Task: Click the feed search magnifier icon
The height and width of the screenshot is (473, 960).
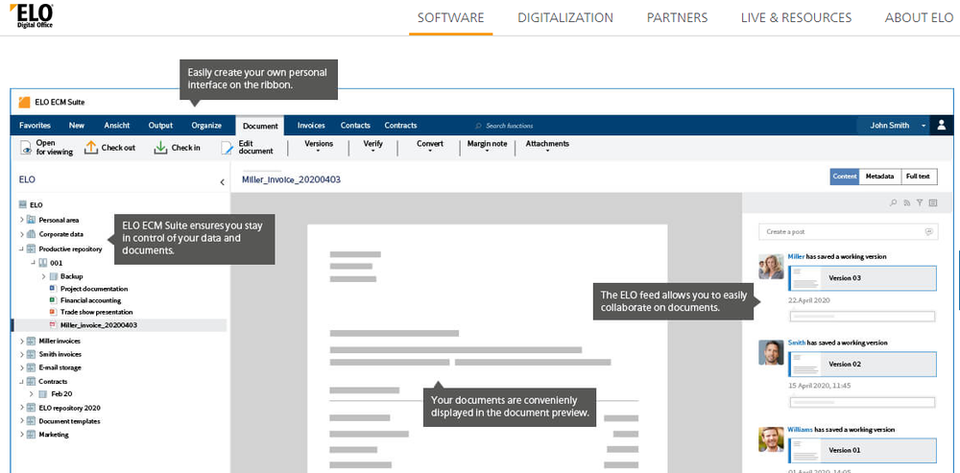Action: pos(894,202)
